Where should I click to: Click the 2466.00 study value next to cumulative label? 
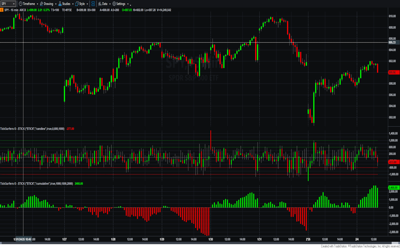coord(79,184)
